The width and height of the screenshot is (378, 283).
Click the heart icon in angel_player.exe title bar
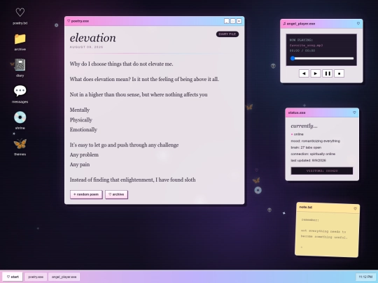358,24
